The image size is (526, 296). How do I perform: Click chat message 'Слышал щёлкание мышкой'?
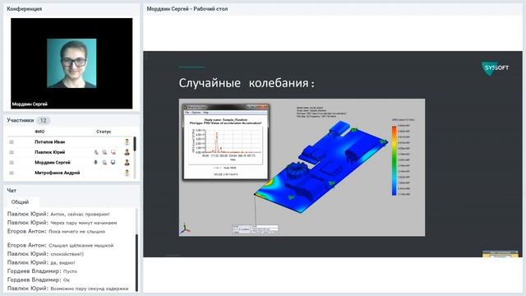pyautogui.click(x=81, y=246)
